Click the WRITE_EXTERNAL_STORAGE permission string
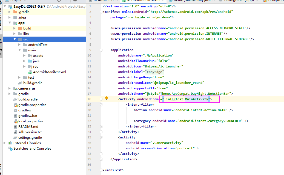 [x=209, y=39]
